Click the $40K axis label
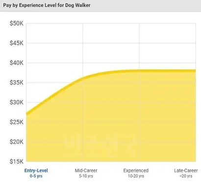 click(x=17, y=63)
